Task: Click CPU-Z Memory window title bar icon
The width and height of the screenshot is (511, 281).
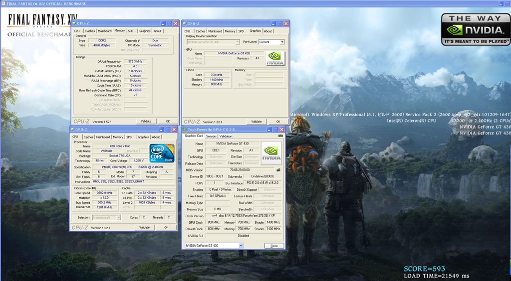Action: click(74, 23)
